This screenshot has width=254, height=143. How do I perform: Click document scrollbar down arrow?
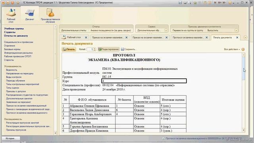pos(243,130)
